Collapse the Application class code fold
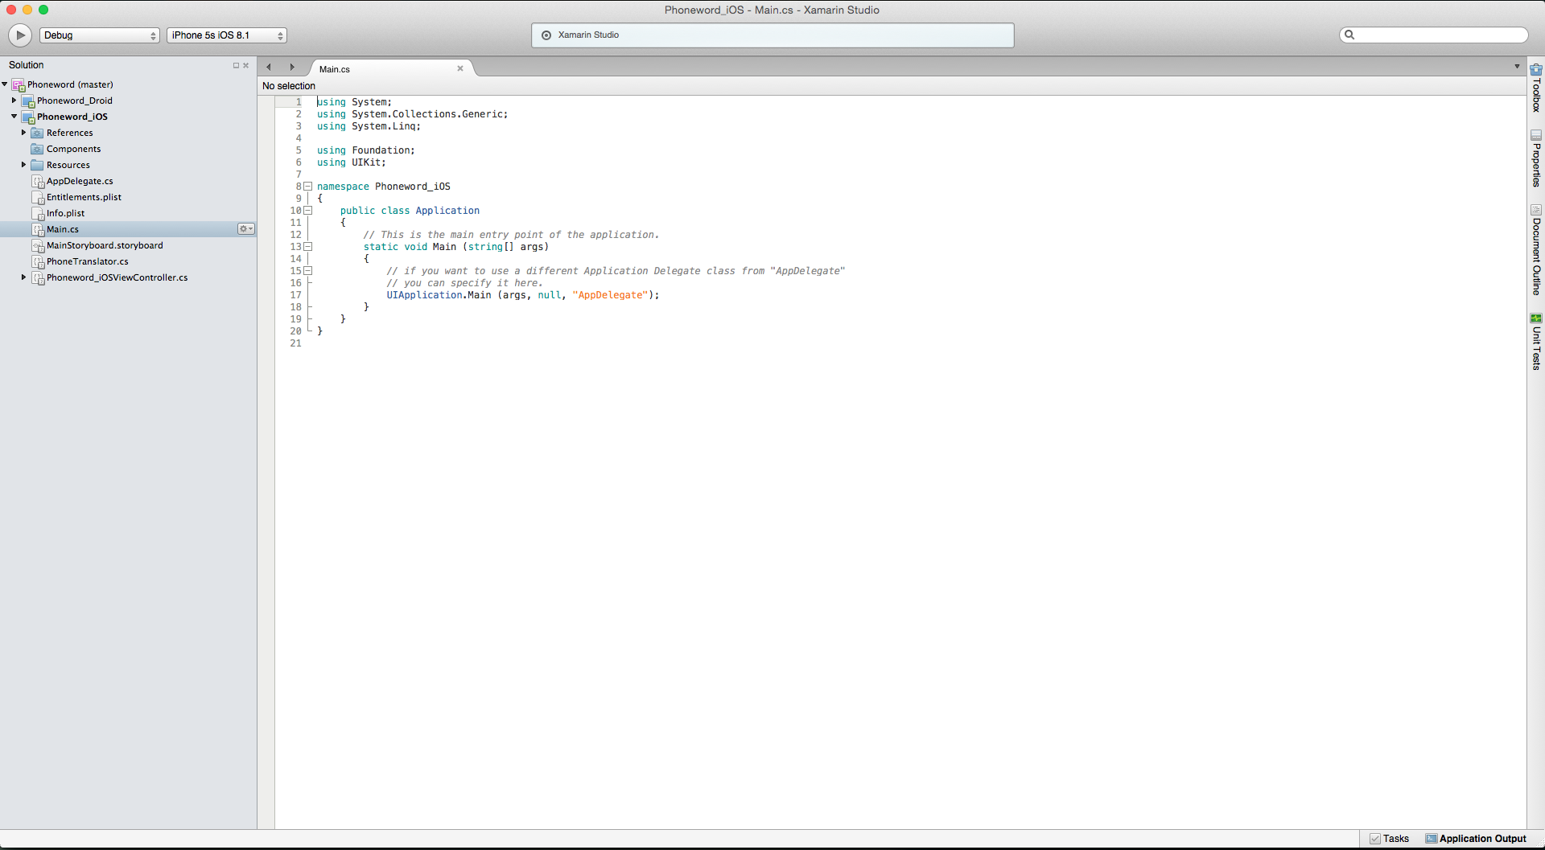Screen dimensions: 1545x850 coord(307,211)
